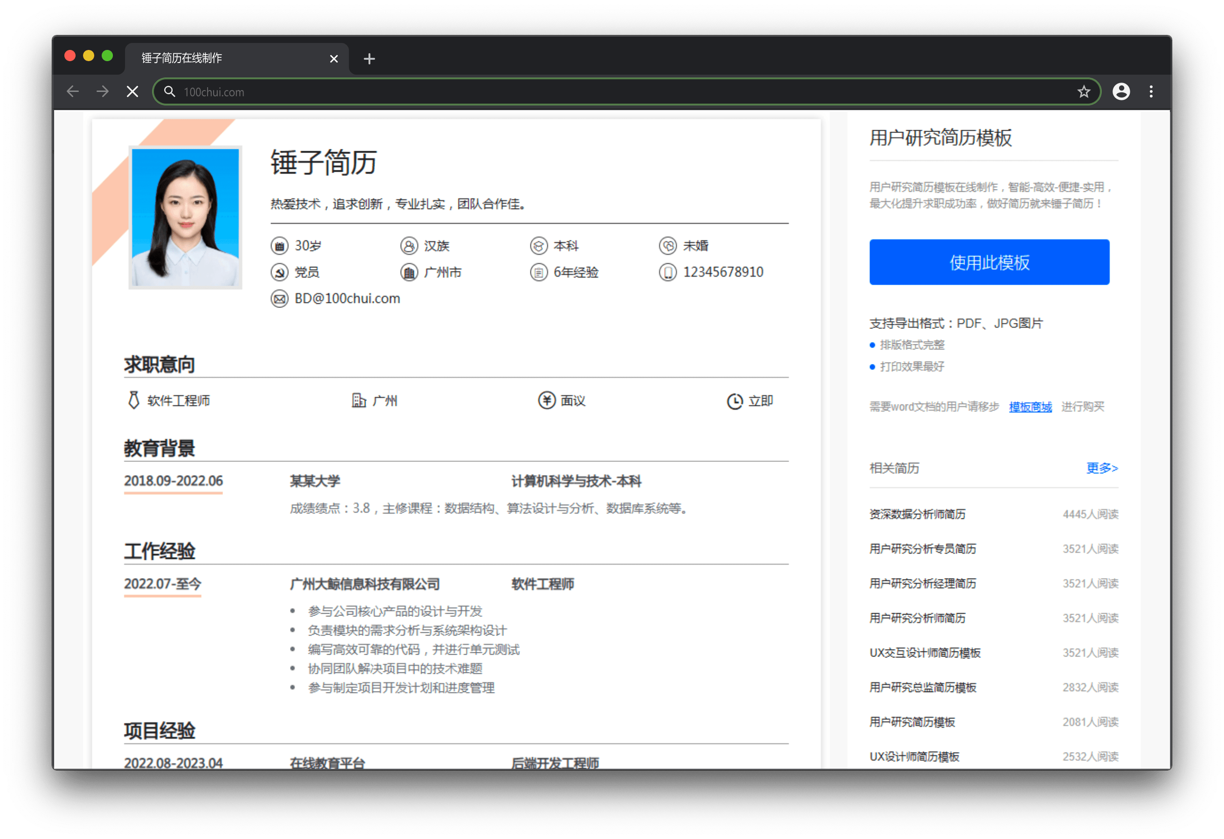Click the location icon beside 广州 job intention
Image resolution: width=1224 pixels, height=839 pixels.
(x=359, y=400)
